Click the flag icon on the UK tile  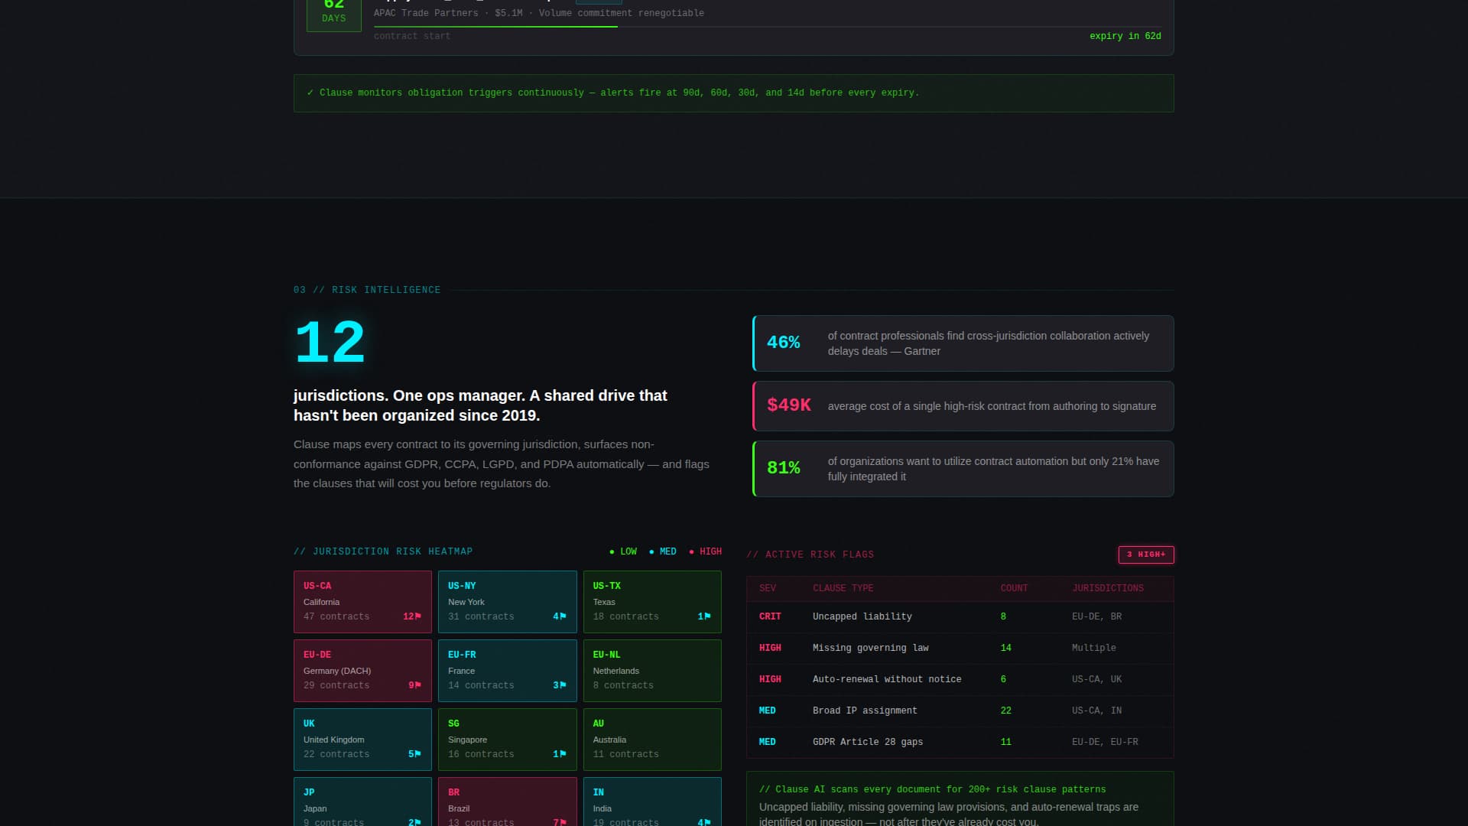click(416, 753)
